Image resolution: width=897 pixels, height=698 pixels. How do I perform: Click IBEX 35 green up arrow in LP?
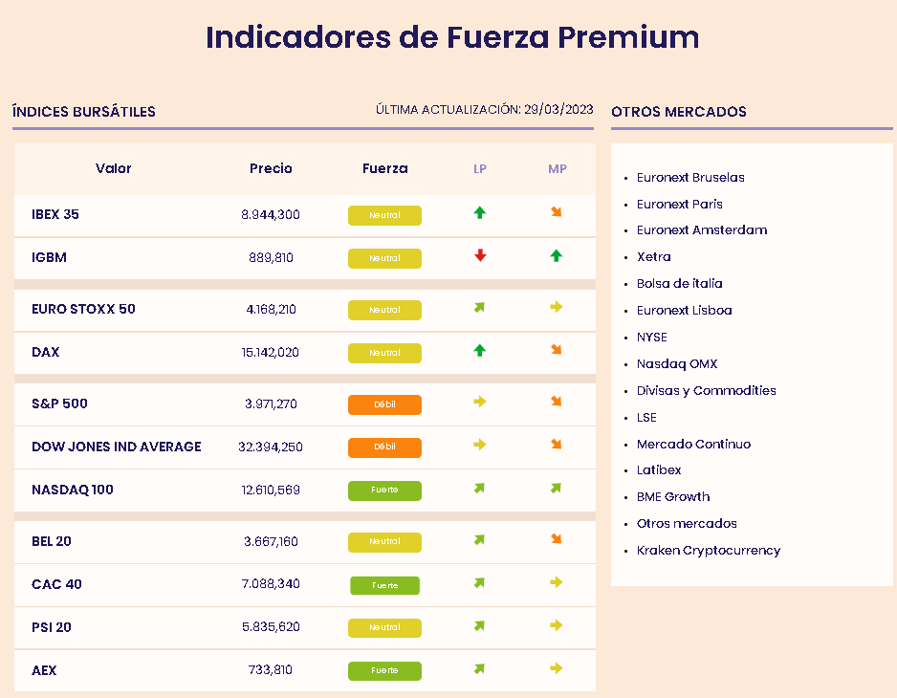coord(480,213)
